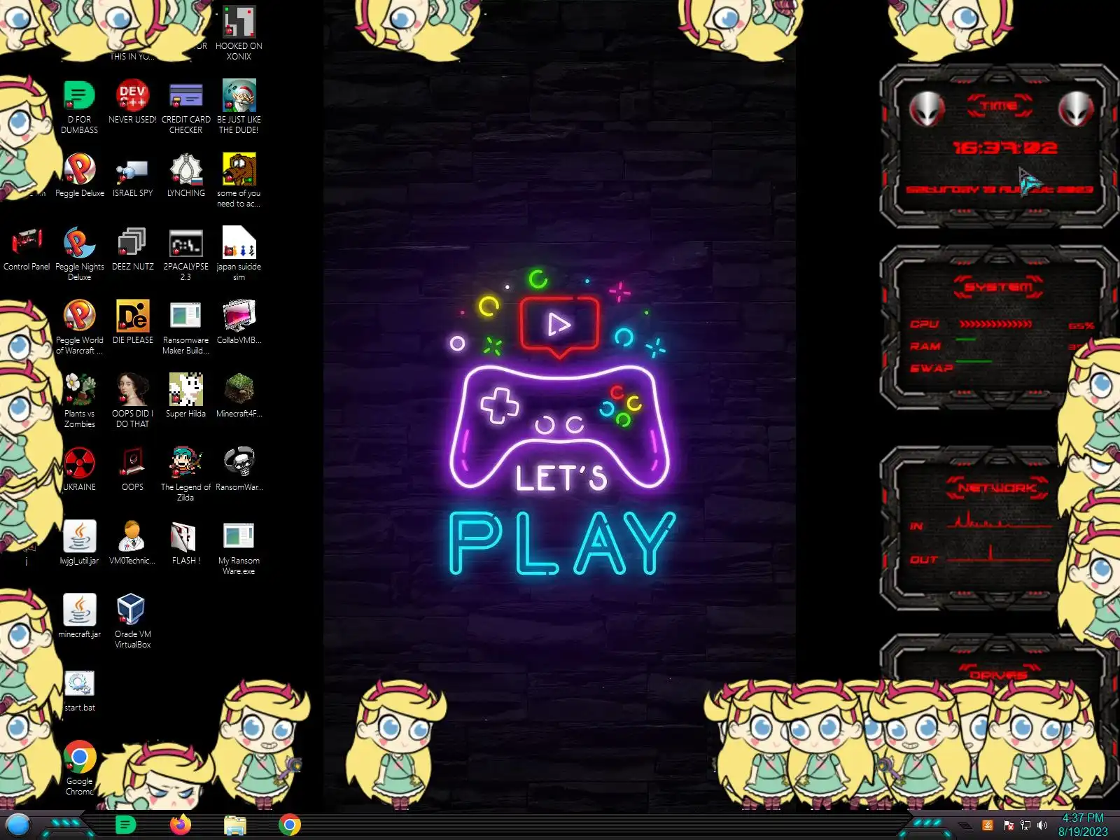Click the Start orb on taskbar
1120x840 pixels.
[18, 825]
